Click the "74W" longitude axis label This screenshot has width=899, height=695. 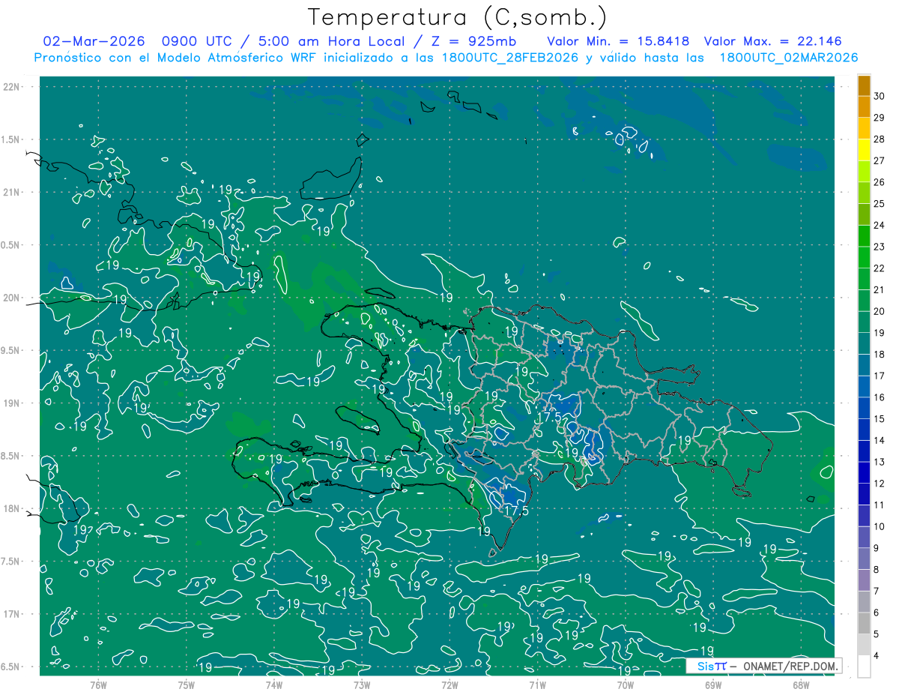pos(274,685)
